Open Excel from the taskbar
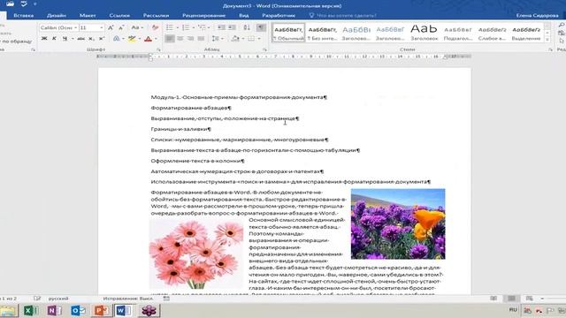Image resolution: width=566 pixels, height=318 pixels. (31, 310)
